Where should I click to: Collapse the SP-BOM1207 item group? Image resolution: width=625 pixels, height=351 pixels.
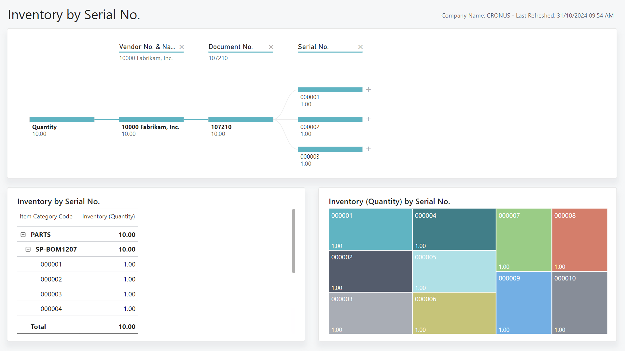click(x=28, y=249)
